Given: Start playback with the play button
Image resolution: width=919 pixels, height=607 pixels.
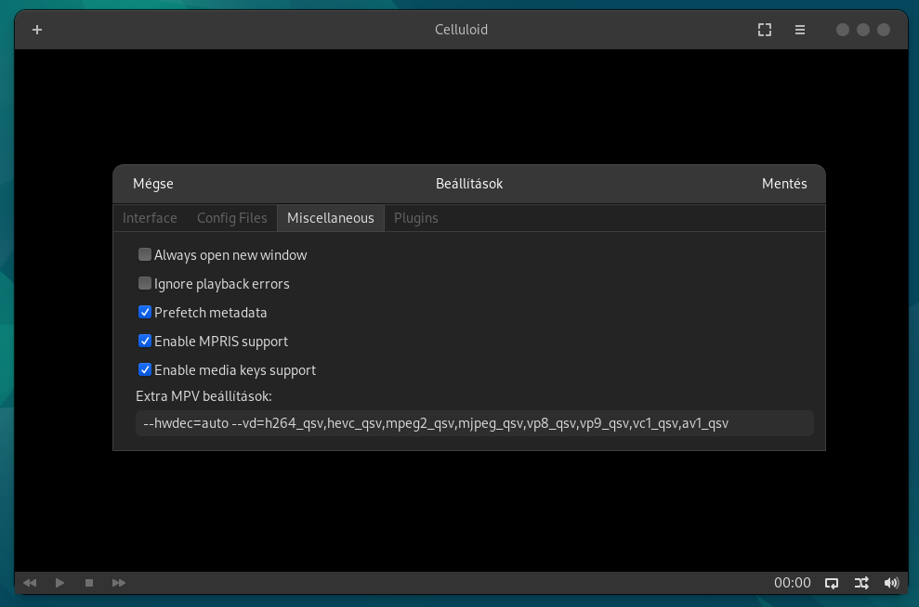Looking at the screenshot, I should pyautogui.click(x=59, y=583).
